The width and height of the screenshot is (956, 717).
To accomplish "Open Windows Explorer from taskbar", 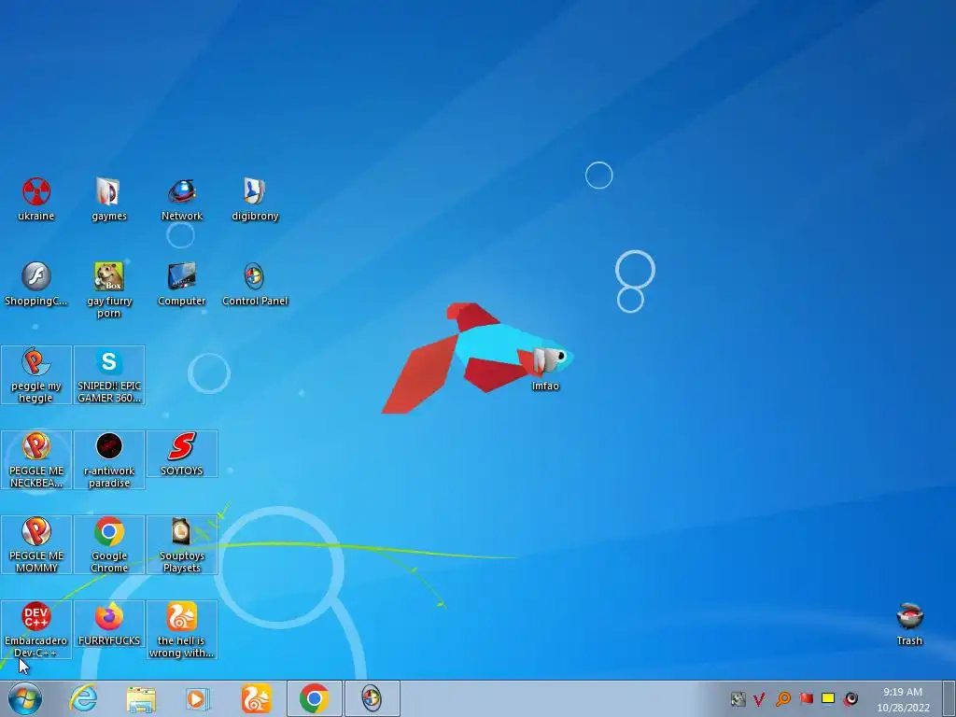I will [x=141, y=698].
